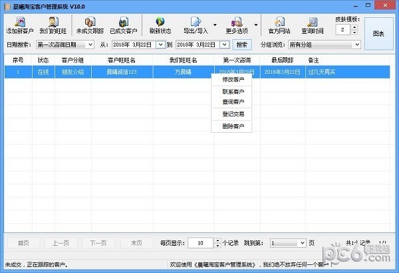Open 官方网站 icon
Image resolution: width=399 pixels, height=273 pixels.
[x=279, y=25]
